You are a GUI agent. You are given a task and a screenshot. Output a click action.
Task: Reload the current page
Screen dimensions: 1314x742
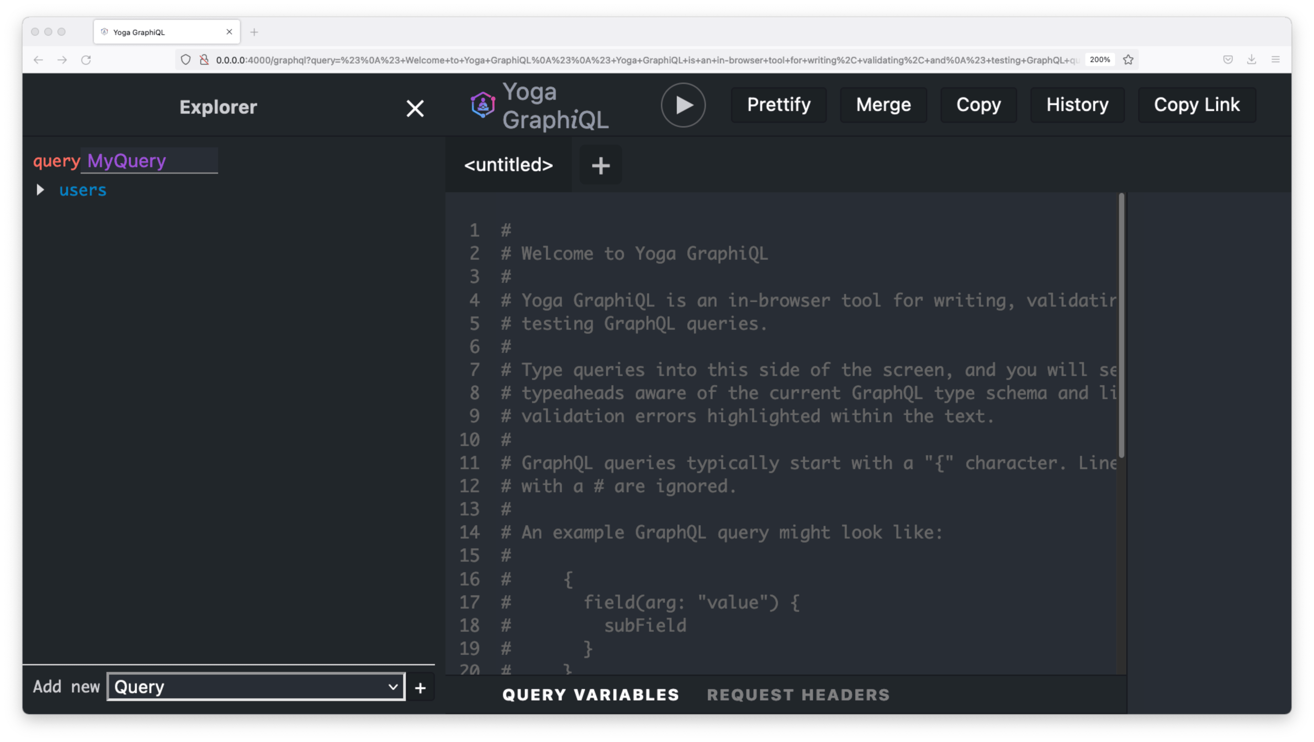pos(86,60)
